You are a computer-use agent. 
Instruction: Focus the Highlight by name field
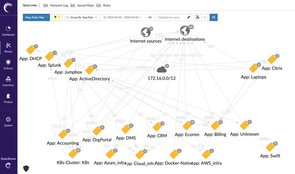point(174,17)
